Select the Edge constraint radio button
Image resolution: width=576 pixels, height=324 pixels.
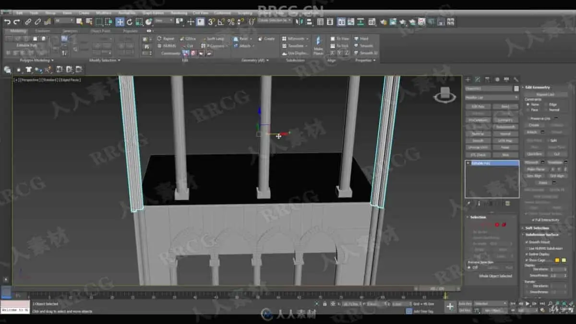click(x=546, y=104)
